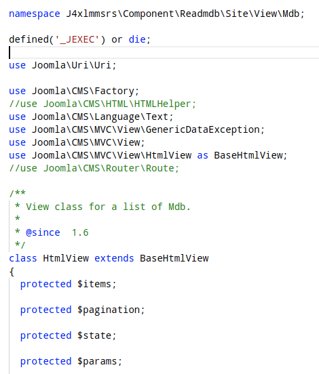Click the Joomla\CMS\Language\Text import line

[91, 117]
